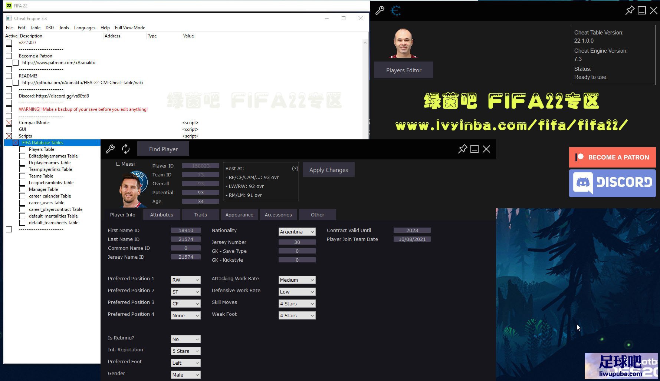Open the D3D menu

click(x=50, y=28)
